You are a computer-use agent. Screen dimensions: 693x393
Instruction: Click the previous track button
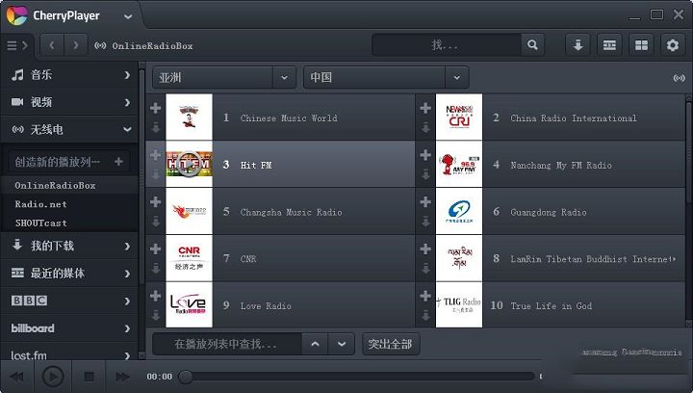pos(16,377)
